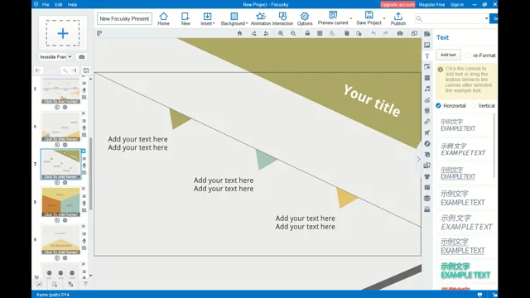
Task: Click the lock icon on canvas toolbar
Action: pos(307,33)
